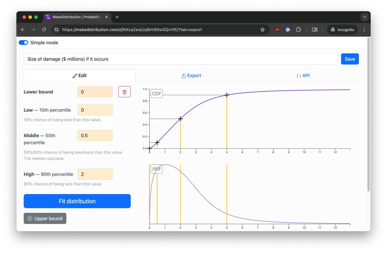
Task: Edit the distribution title field
Action: click(x=181, y=59)
